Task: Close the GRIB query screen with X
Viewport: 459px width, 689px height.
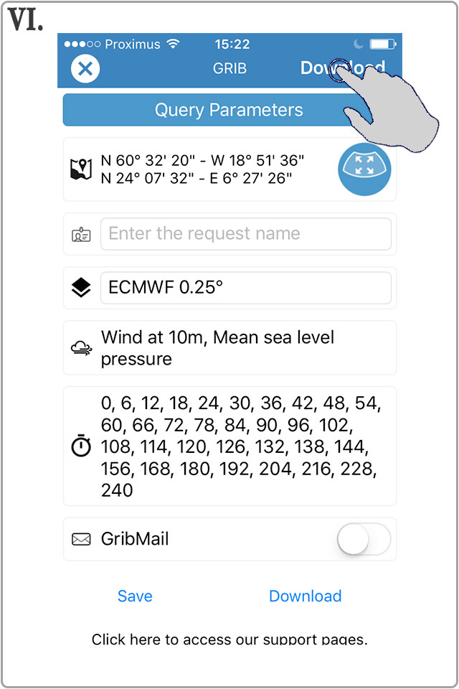Action: point(84,69)
